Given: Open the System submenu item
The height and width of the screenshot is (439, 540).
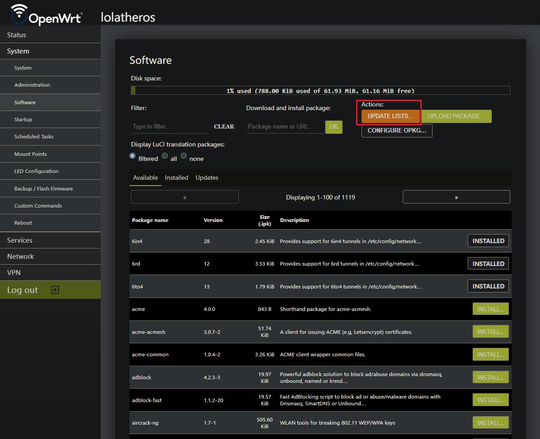Looking at the screenshot, I should point(50,68).
